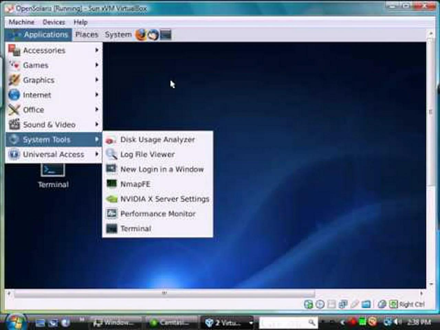Click the Thunderbird mail panel icon

(153, 35)
